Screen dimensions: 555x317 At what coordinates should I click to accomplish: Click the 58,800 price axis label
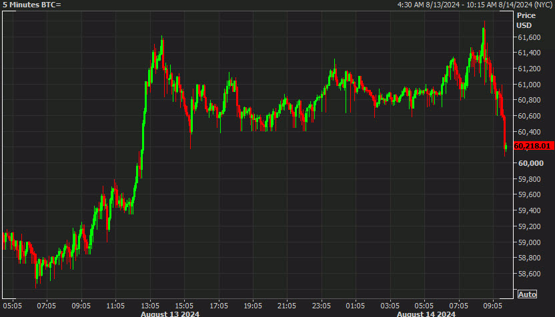tap(529, 258)
